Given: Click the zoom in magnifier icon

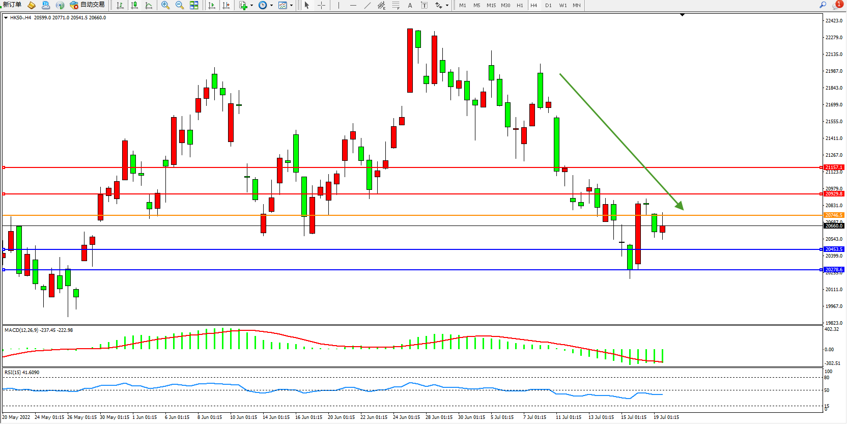Looking at the screenshot, I should click(165, 5).
